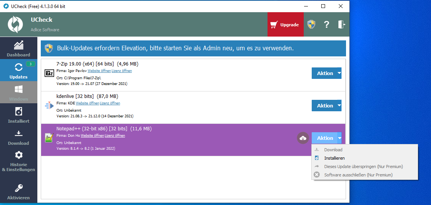The image size is (431, 205).
Task: Choose Installieren from the Aktion menu
Action: click(x=364, y=158)
